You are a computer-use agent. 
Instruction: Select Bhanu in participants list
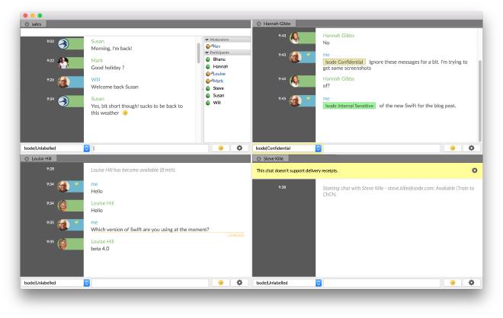[219, 59]
